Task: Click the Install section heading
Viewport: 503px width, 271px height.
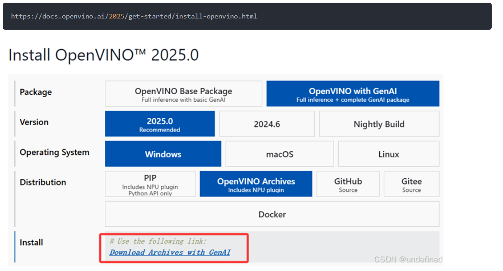Action: [x=31, y=242]
